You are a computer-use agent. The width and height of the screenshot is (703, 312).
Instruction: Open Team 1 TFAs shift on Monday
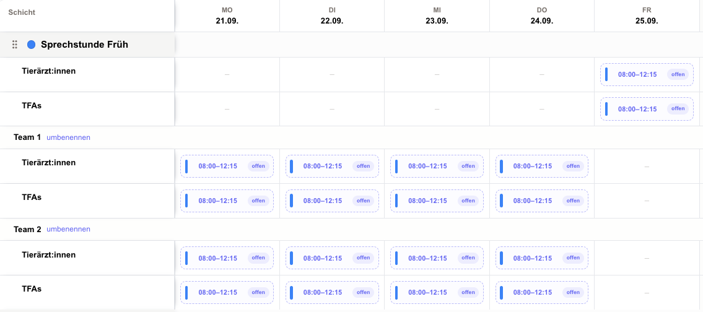(x=227, y=201)
